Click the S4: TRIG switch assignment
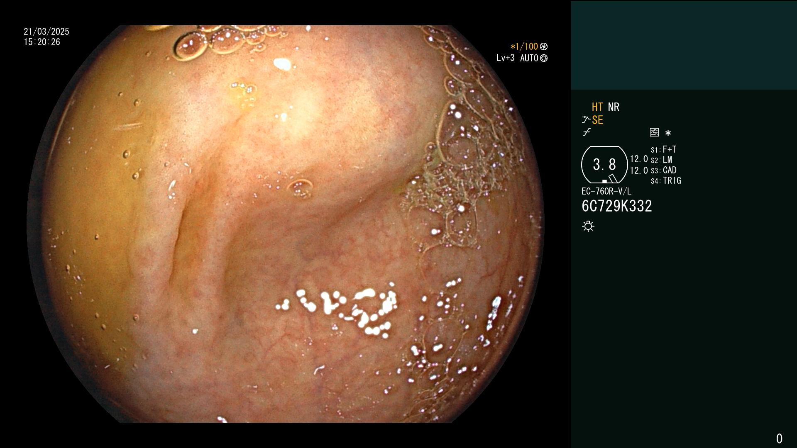The height and width of the screenshot is (448, 797). [x=666, y=180]
